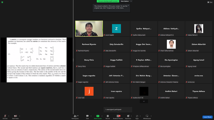Click the green Share Screen icon
Viewport: 214px width, 120px height.
(x=98, y=116)
